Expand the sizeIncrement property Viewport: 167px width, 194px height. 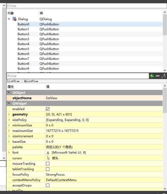[x=9, y=136]
